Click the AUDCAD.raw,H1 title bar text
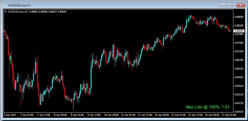The width and height of the screenshot is (248, 121). tap(19, 5)
